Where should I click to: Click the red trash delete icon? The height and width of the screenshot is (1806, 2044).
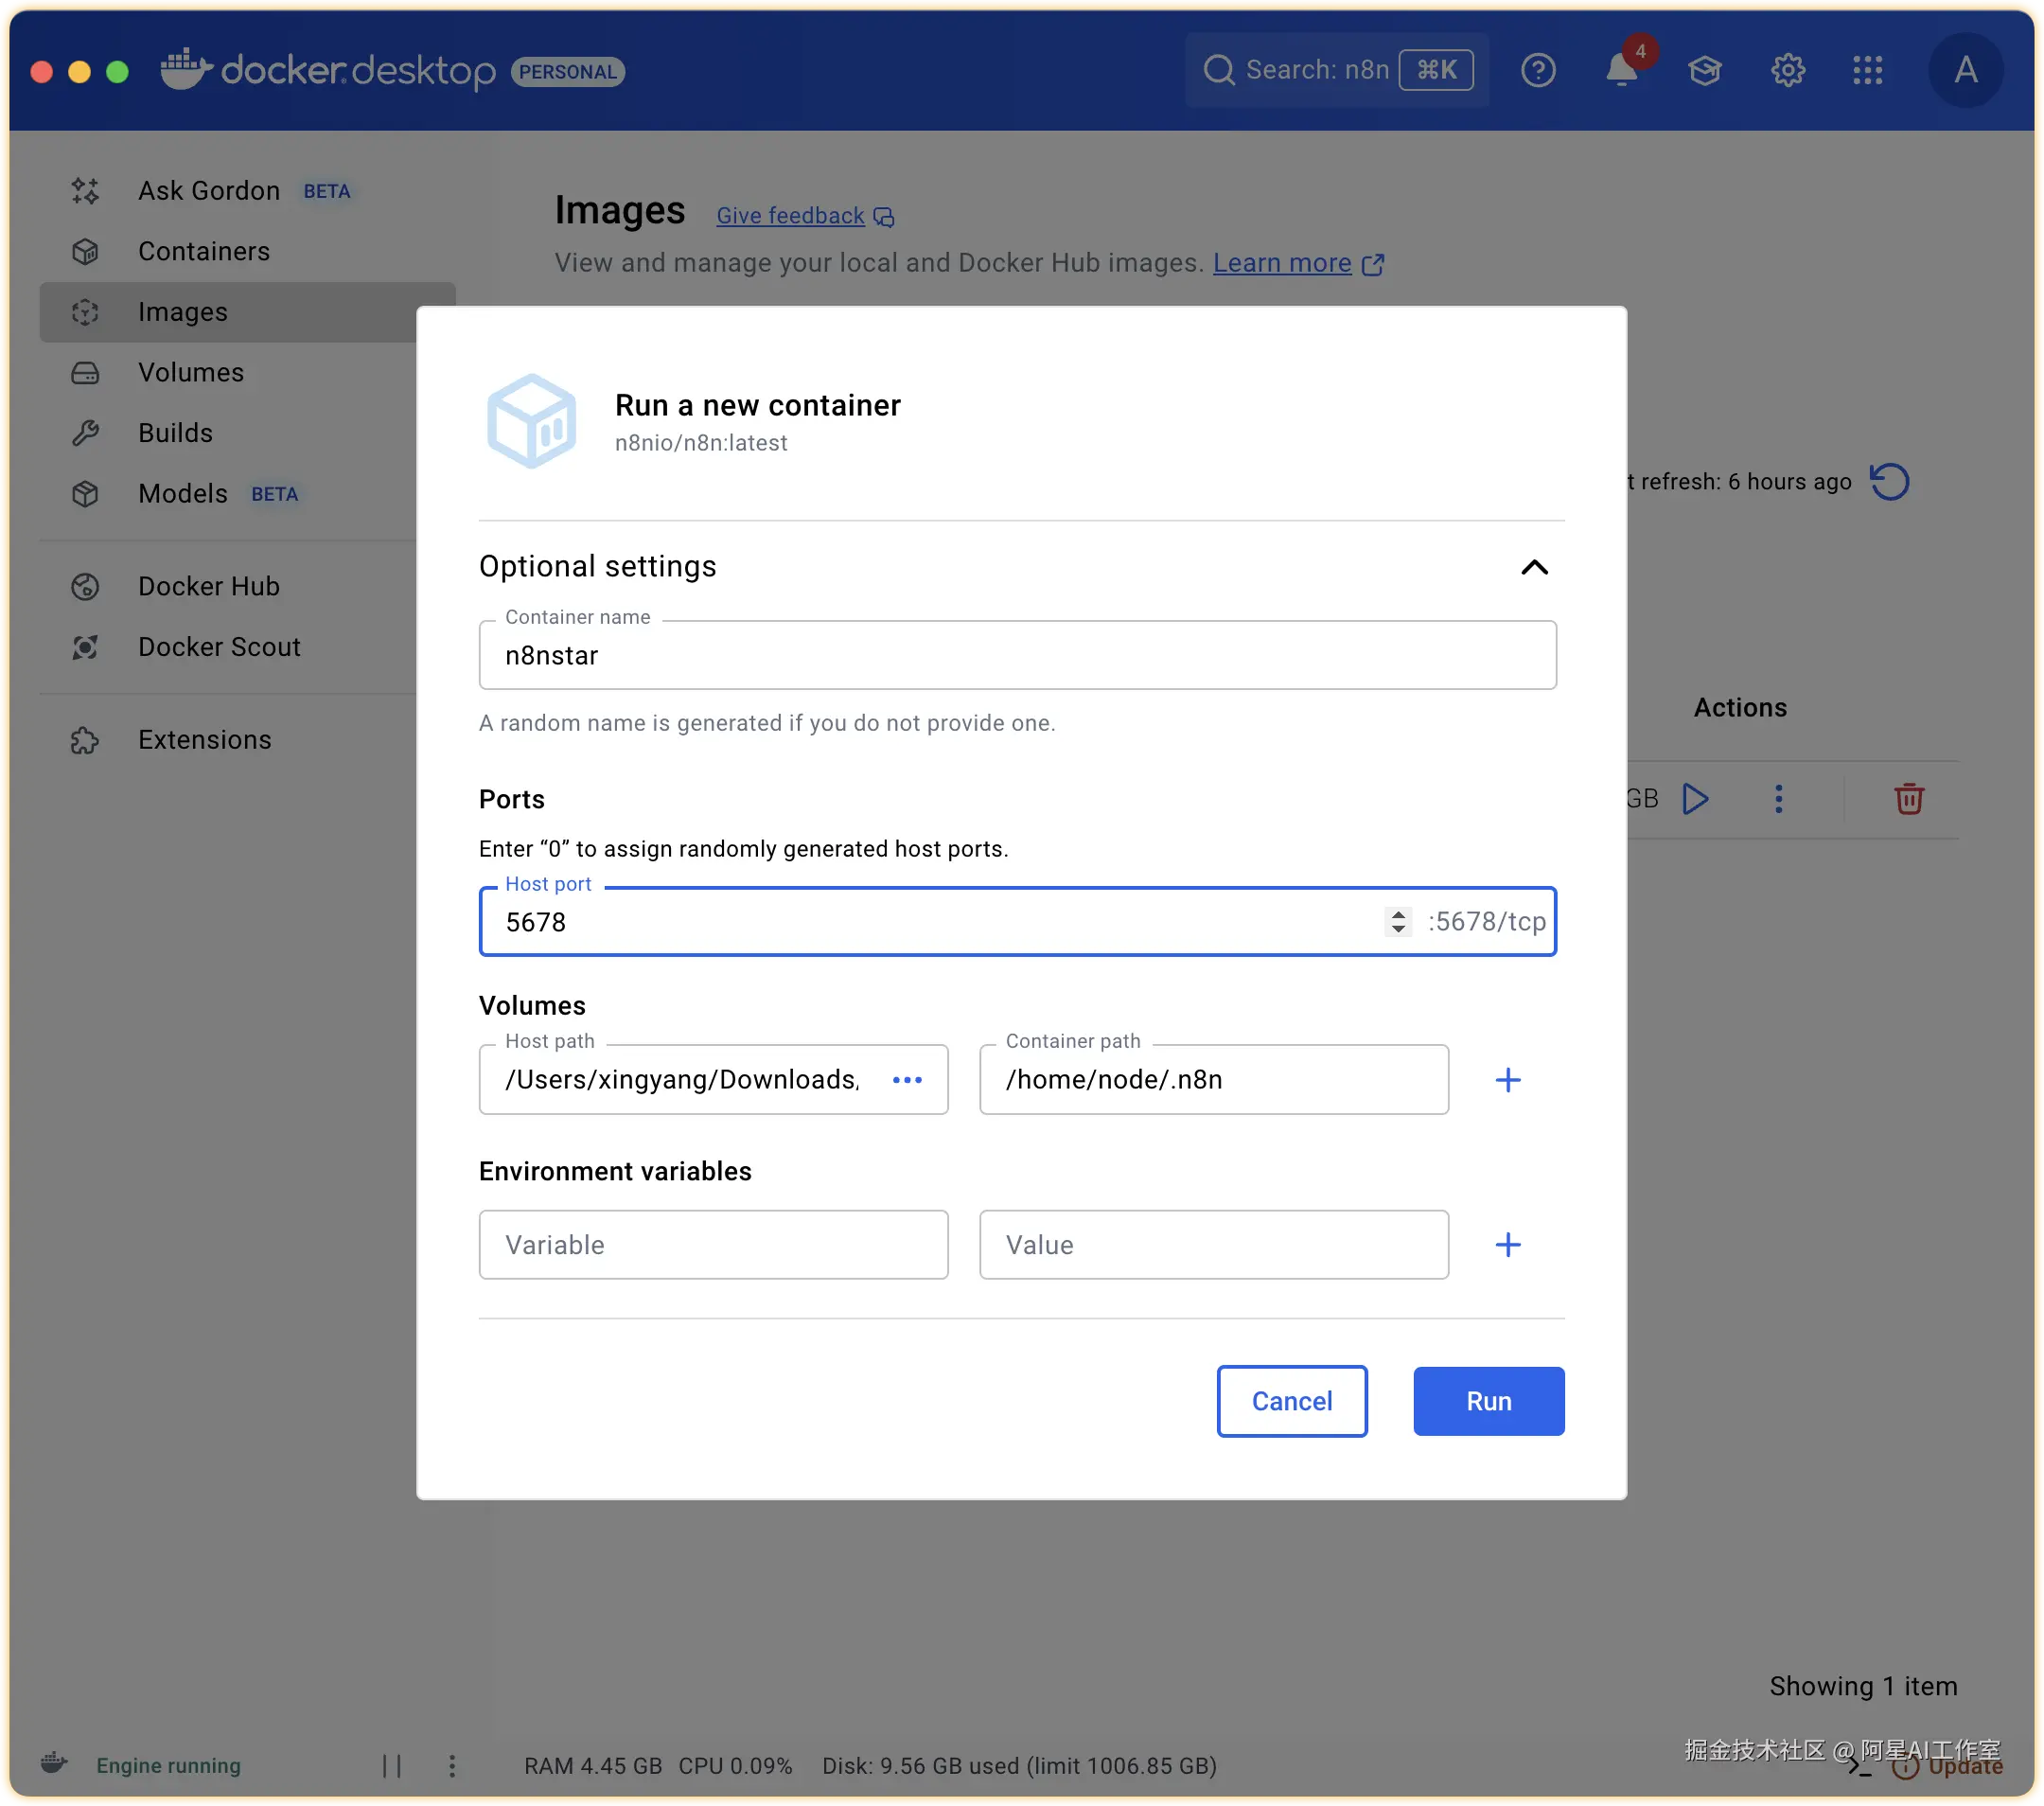[1908, 799]
